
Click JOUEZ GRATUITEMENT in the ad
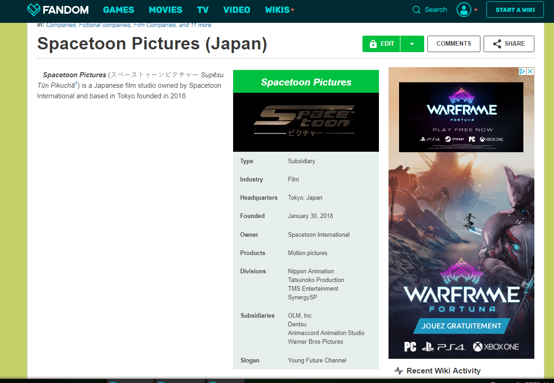462,326
